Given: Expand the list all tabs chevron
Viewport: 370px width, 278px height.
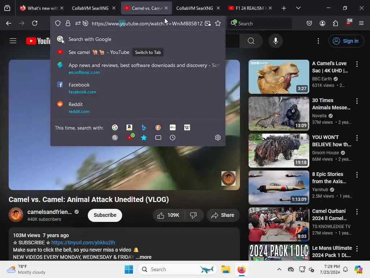Looking at the screenshot, I should 298,8.
